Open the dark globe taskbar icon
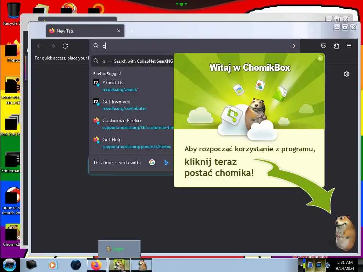Viewport: 363px width, 272px height. tap(76, 265)
